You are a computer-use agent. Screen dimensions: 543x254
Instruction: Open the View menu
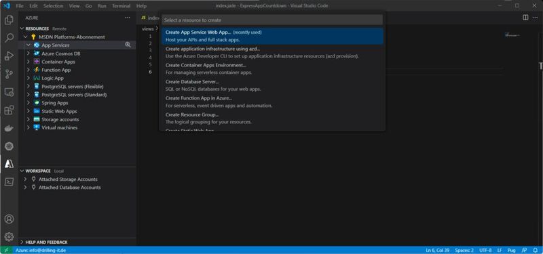pos(74,6)
